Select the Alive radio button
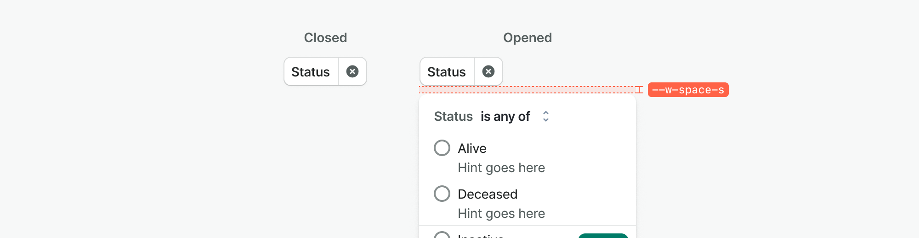Viewport: 919px width, 238px height. pyautogui.click(x=442, y=148)
